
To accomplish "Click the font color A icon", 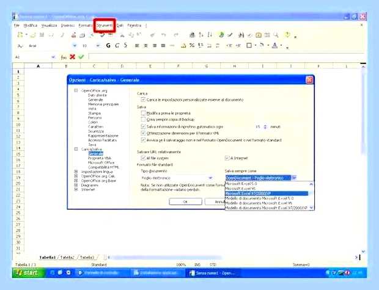I will (275, 45).
